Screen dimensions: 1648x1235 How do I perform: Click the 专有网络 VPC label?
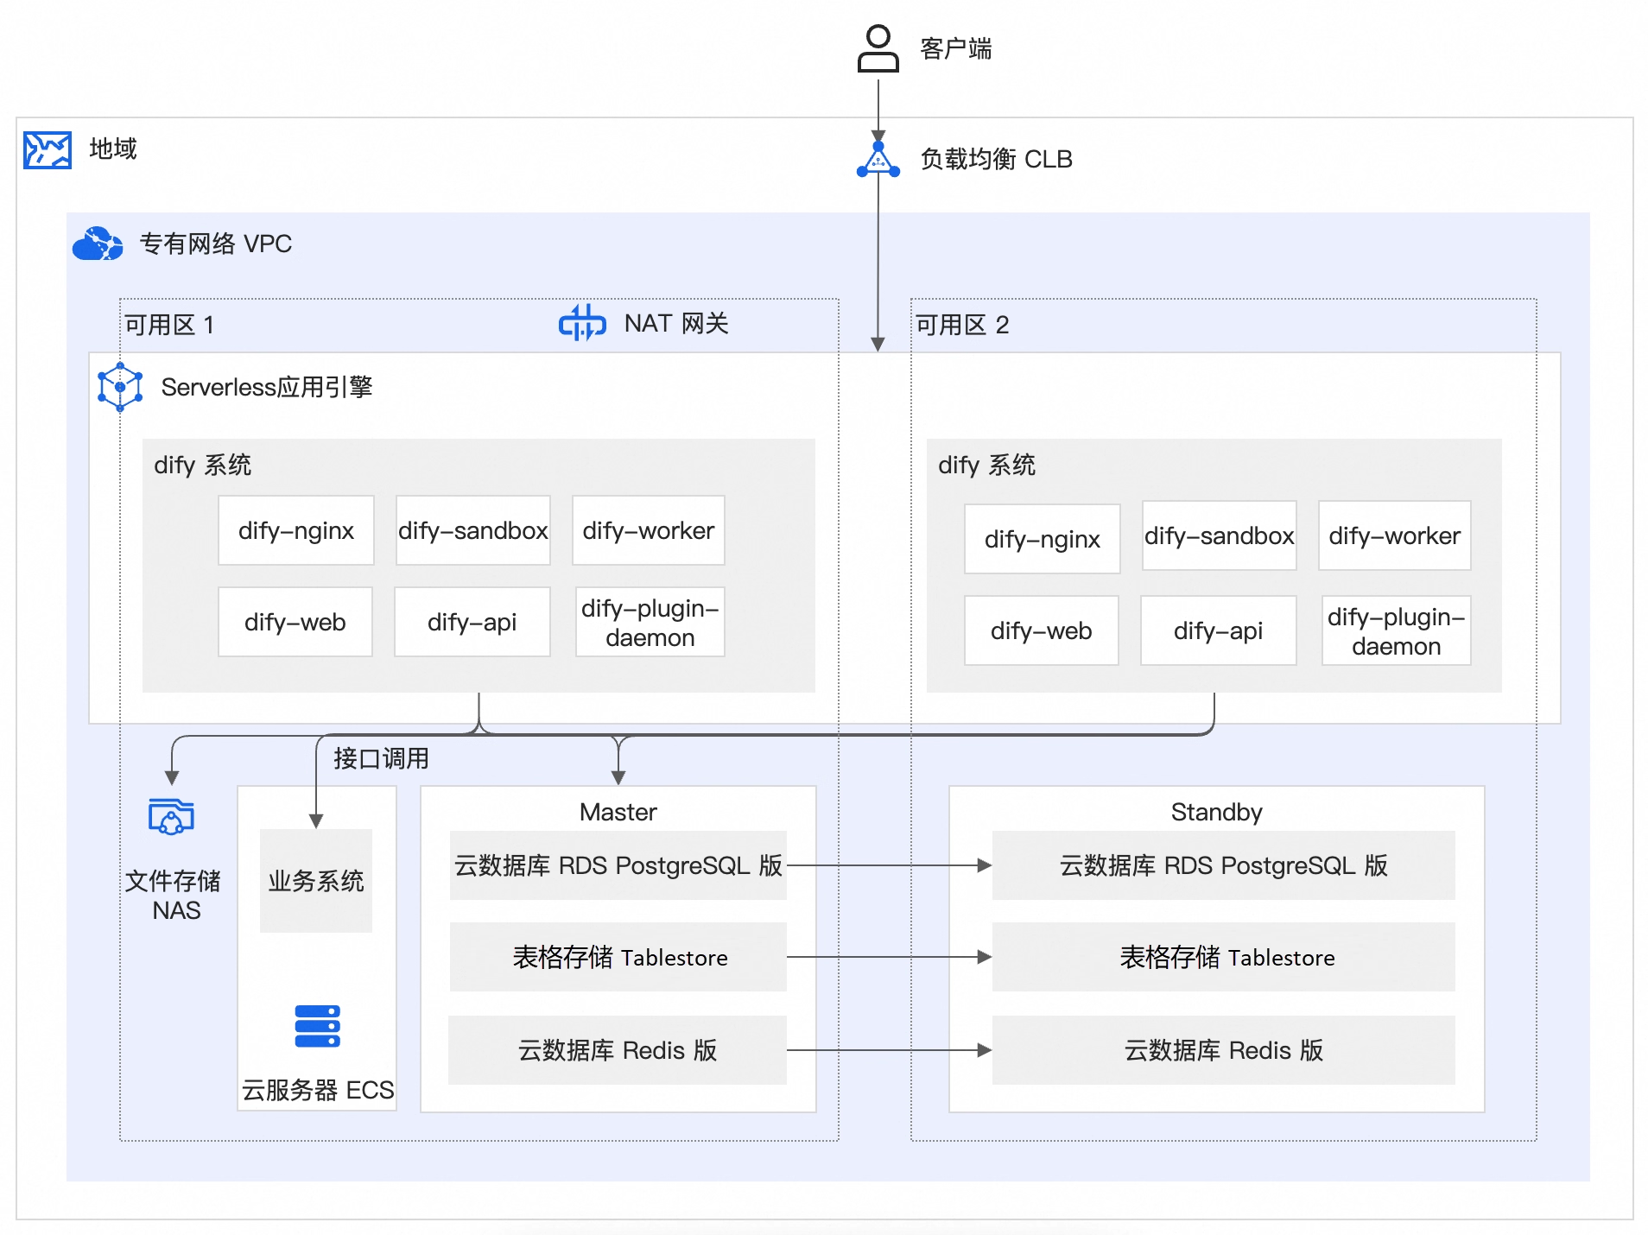pos(216,244)
